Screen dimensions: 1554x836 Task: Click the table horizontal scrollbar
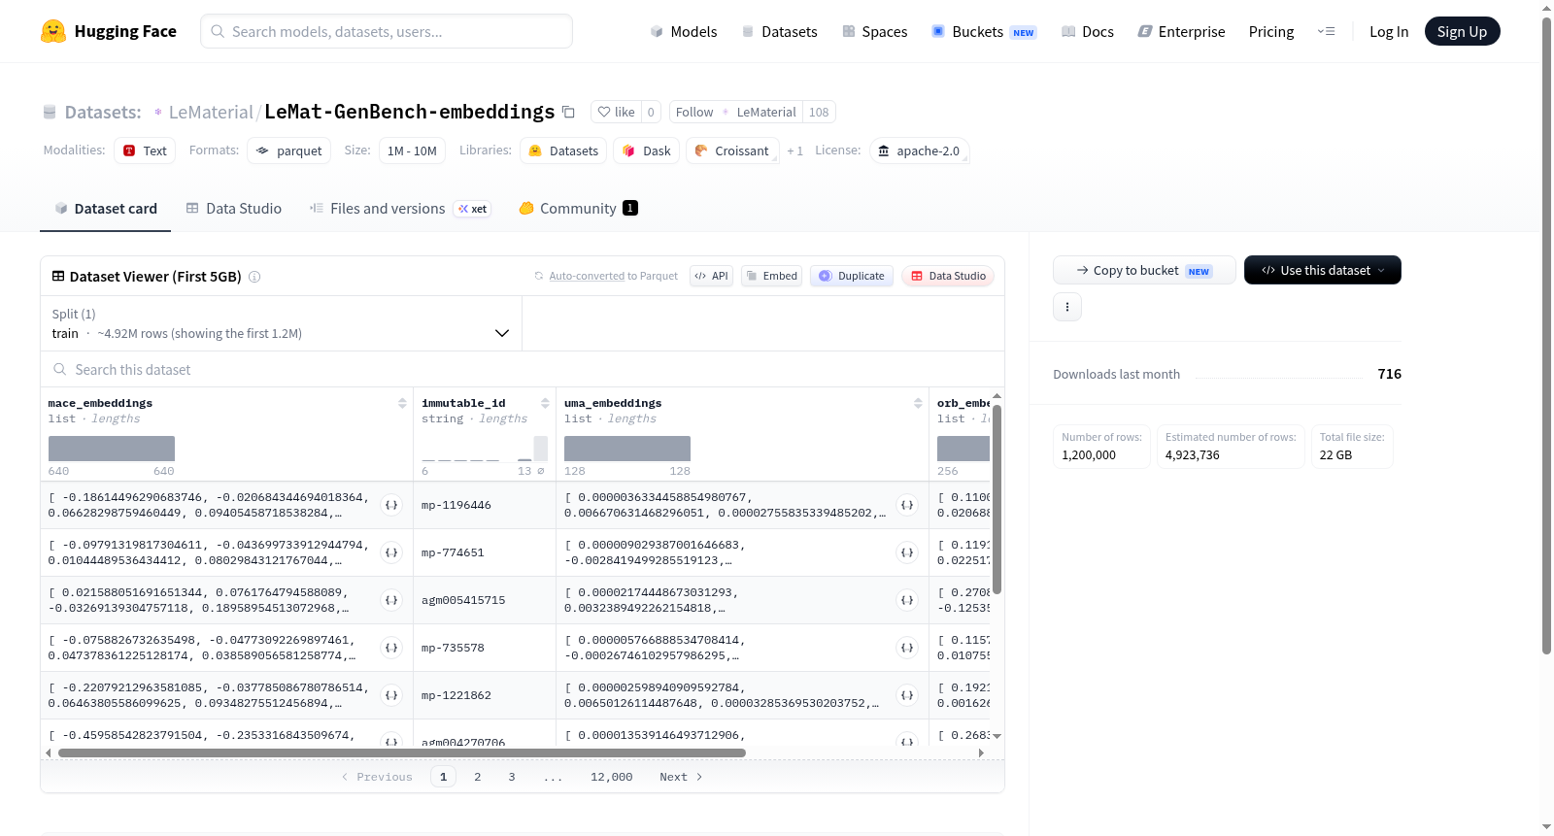pyautogui.click(x=401, y=752)
